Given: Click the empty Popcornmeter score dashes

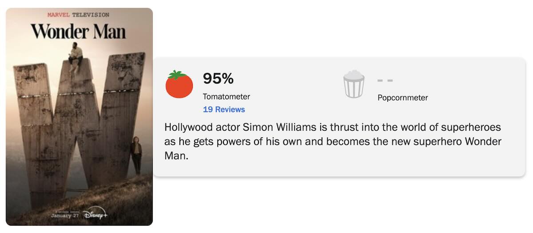Looking at the screenshot, I should click(385, 80).
